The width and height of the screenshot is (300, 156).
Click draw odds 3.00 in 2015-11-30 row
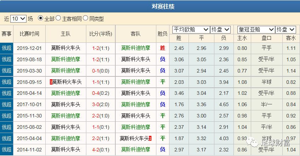tap(201, 116)
